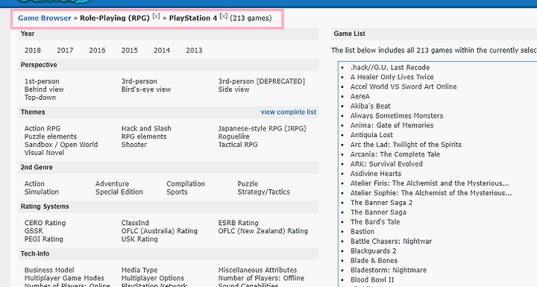Open Media Type tech-info filter
Viewport: 537px width, 287px height.
[x=140, y=270]
